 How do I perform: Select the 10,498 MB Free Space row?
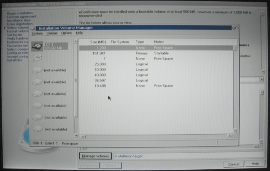point(156,86)
